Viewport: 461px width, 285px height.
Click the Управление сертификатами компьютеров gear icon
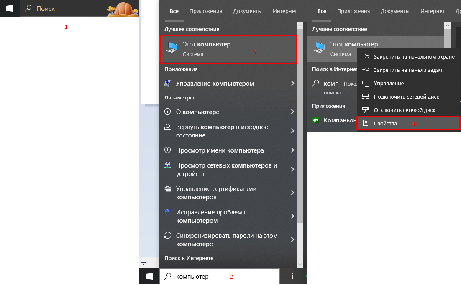coord(168,188)
